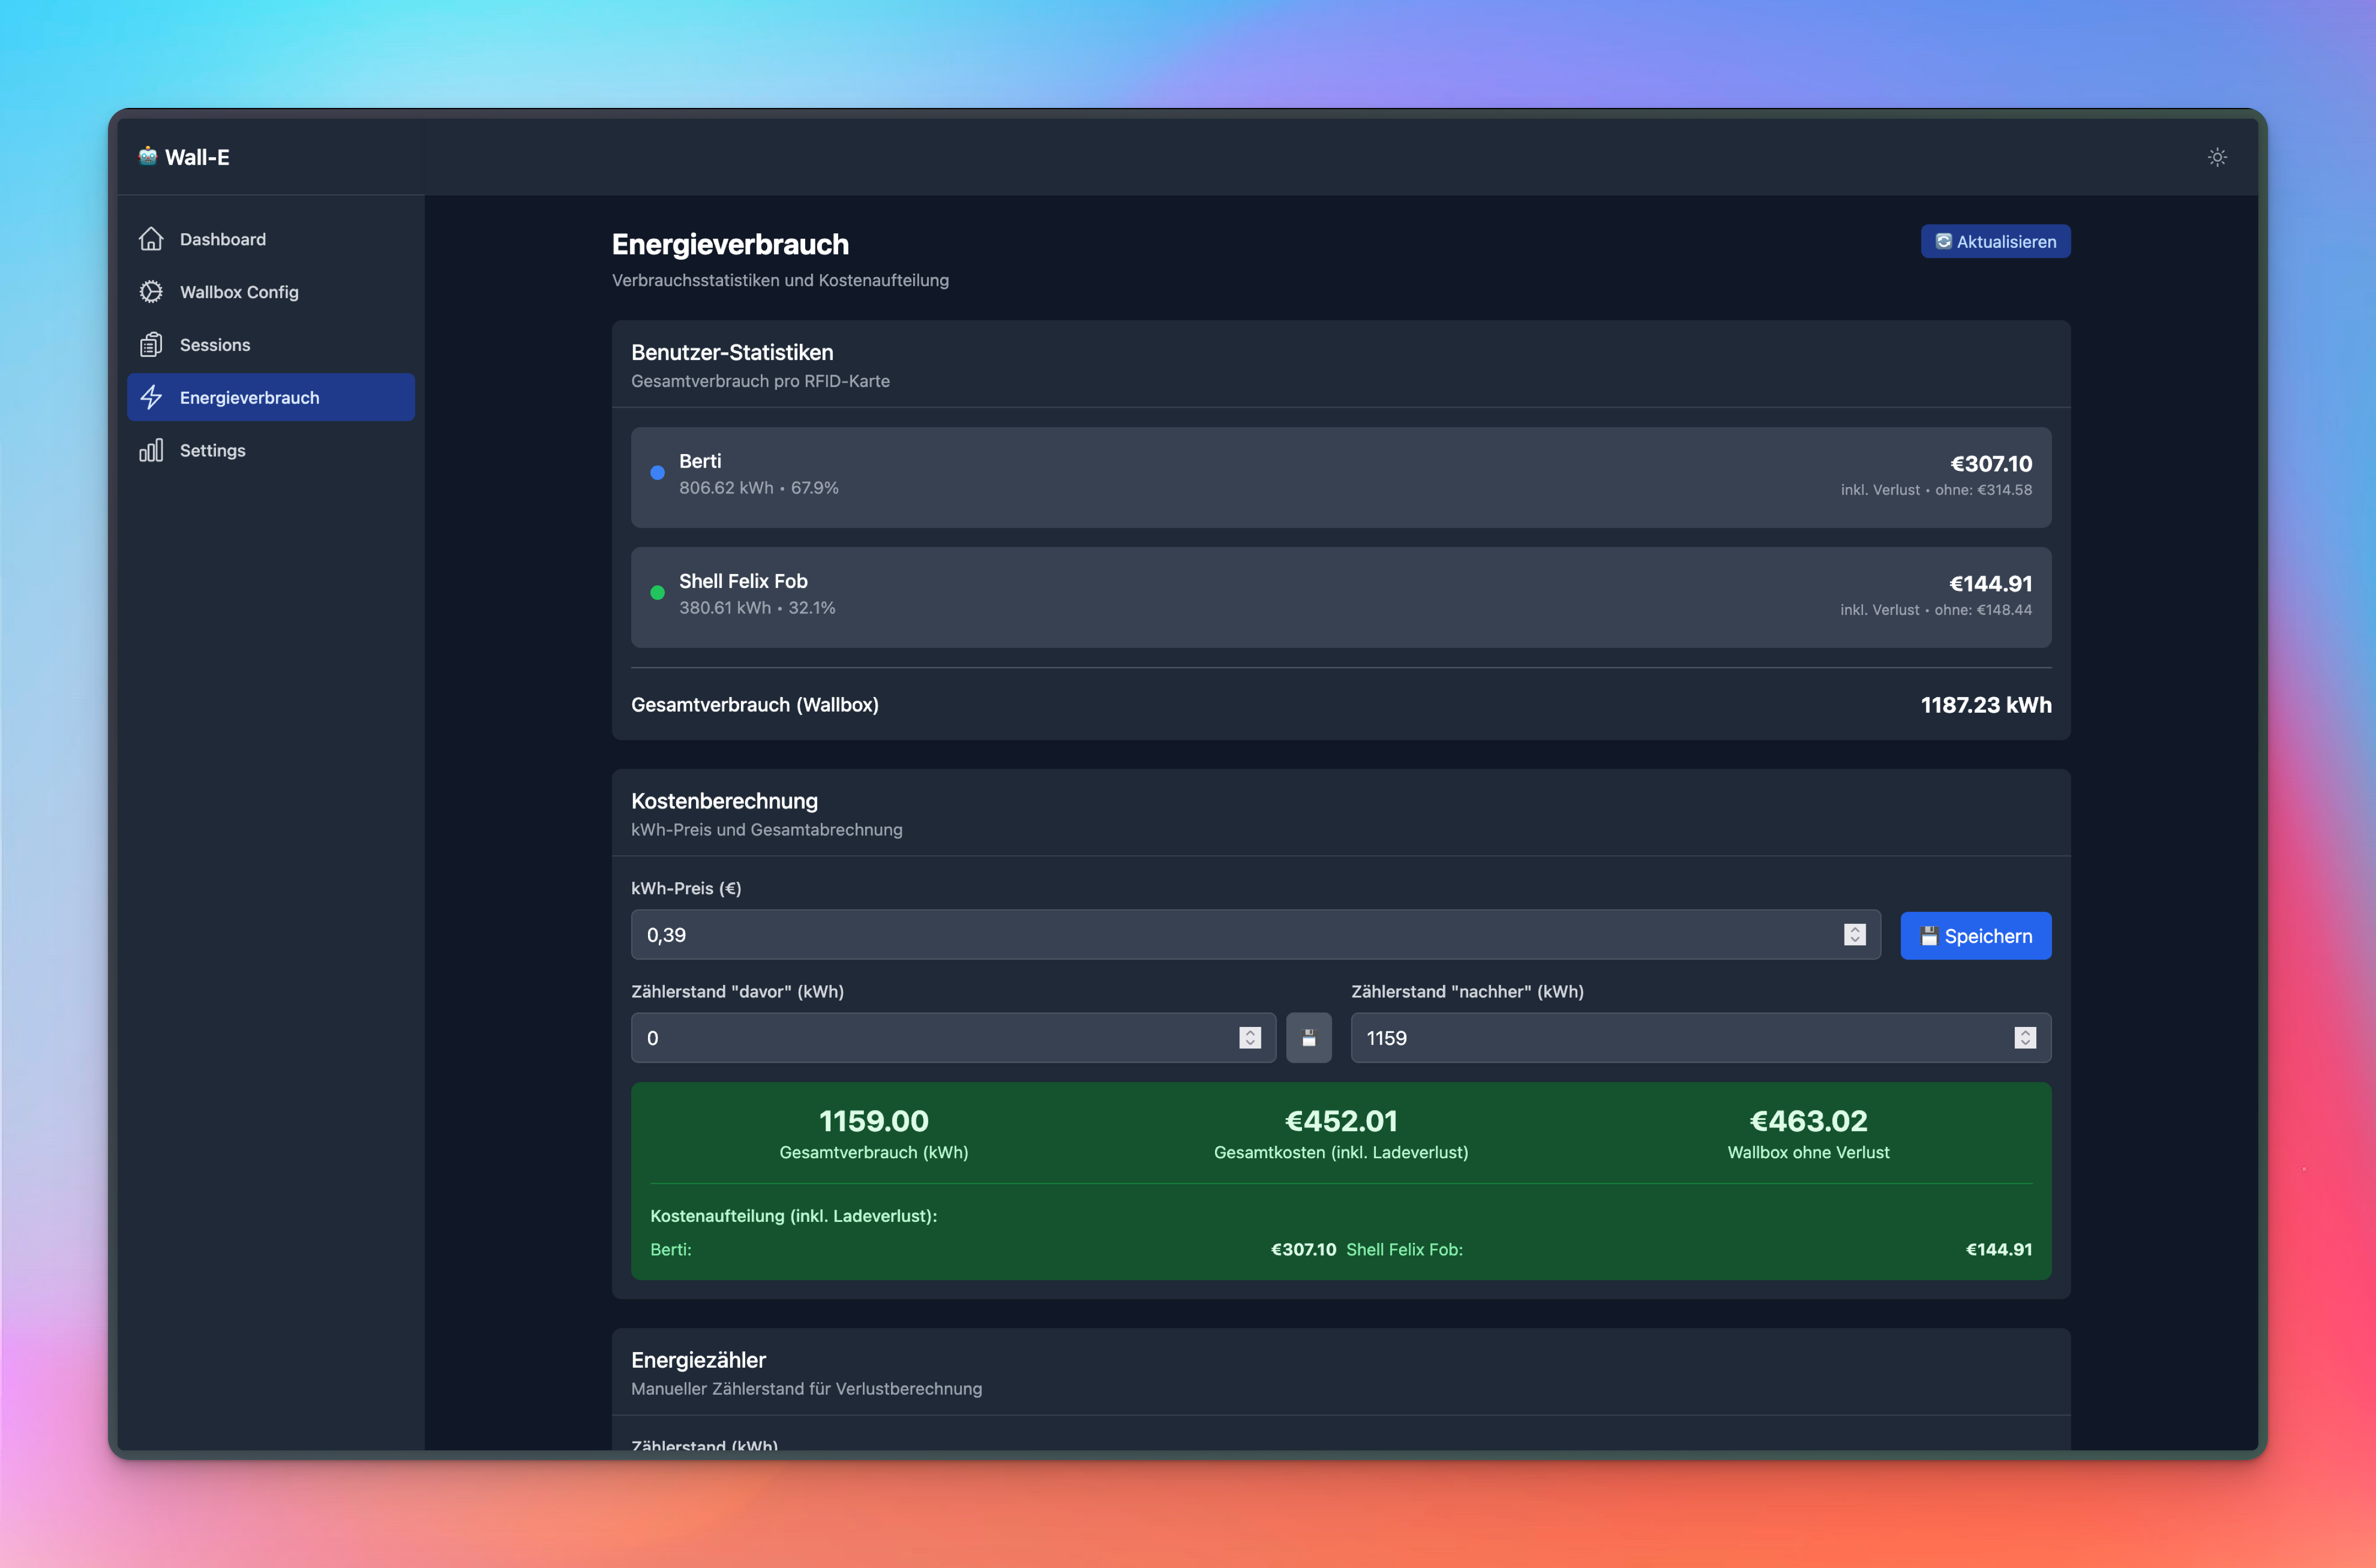
Task: Click Berti's blue color dot
Action: 657,473
